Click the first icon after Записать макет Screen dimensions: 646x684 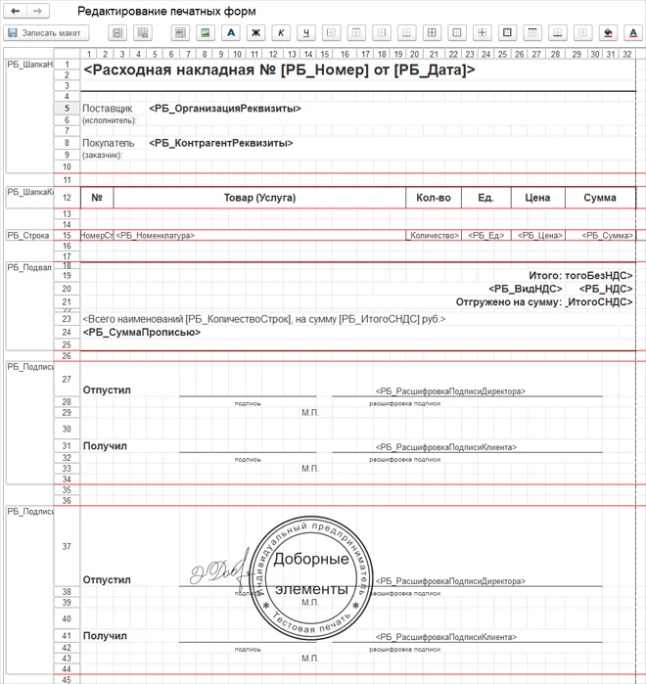(117, 32)
